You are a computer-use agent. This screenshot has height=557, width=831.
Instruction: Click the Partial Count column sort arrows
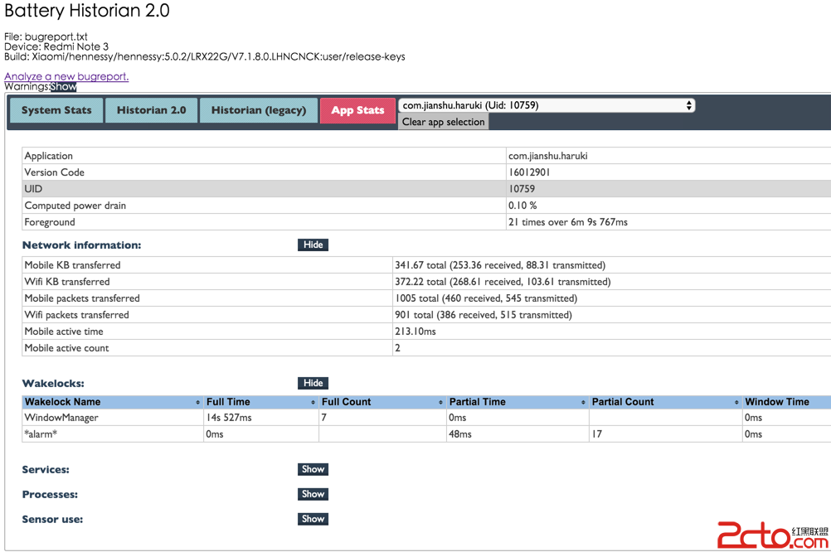[736, 402]
